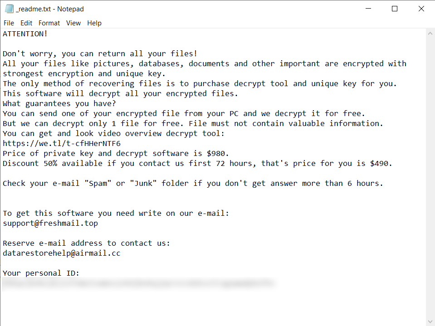Click the scrollbar down arrow

[x=430, y=321]
